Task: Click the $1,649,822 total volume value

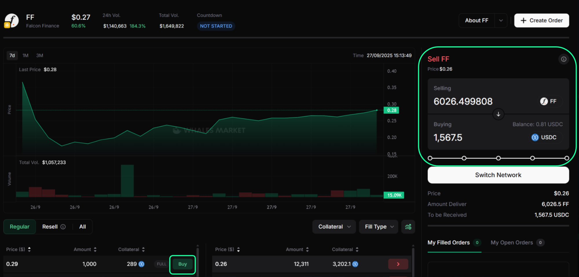Action: pos(172,26)
